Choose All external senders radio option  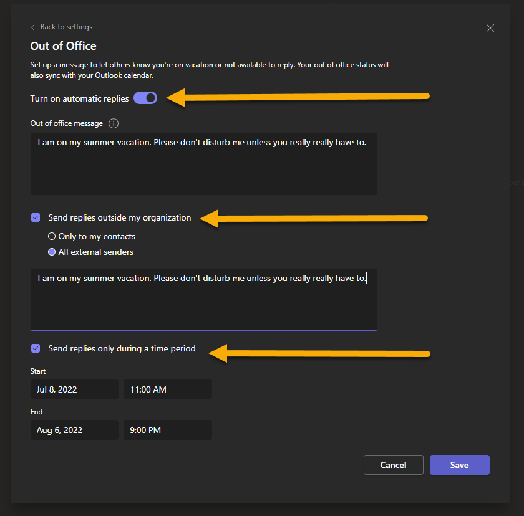pyautogui.click(x=52, y=252)
